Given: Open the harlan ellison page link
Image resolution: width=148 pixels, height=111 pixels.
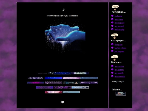Looking at the screenshot, I should 120,48.
